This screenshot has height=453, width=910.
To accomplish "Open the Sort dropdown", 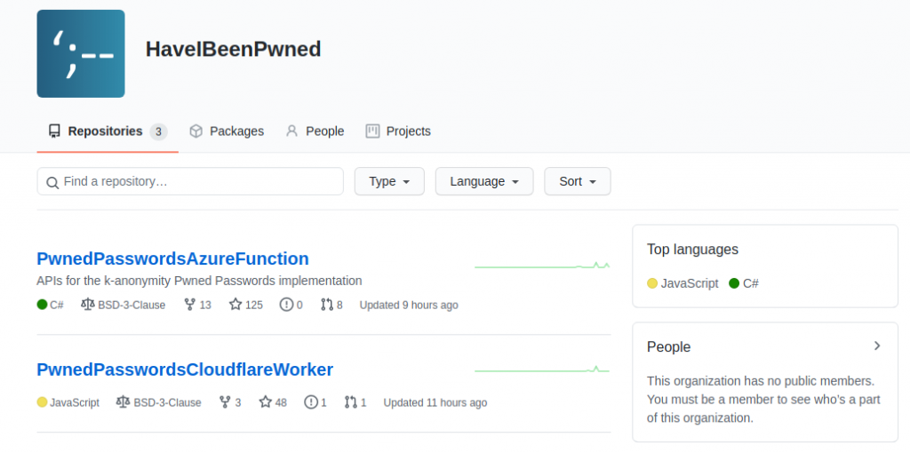I will pos(577,181).
